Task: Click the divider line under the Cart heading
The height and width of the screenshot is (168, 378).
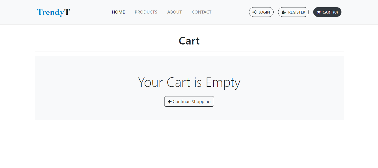Action: coord(189,51)
